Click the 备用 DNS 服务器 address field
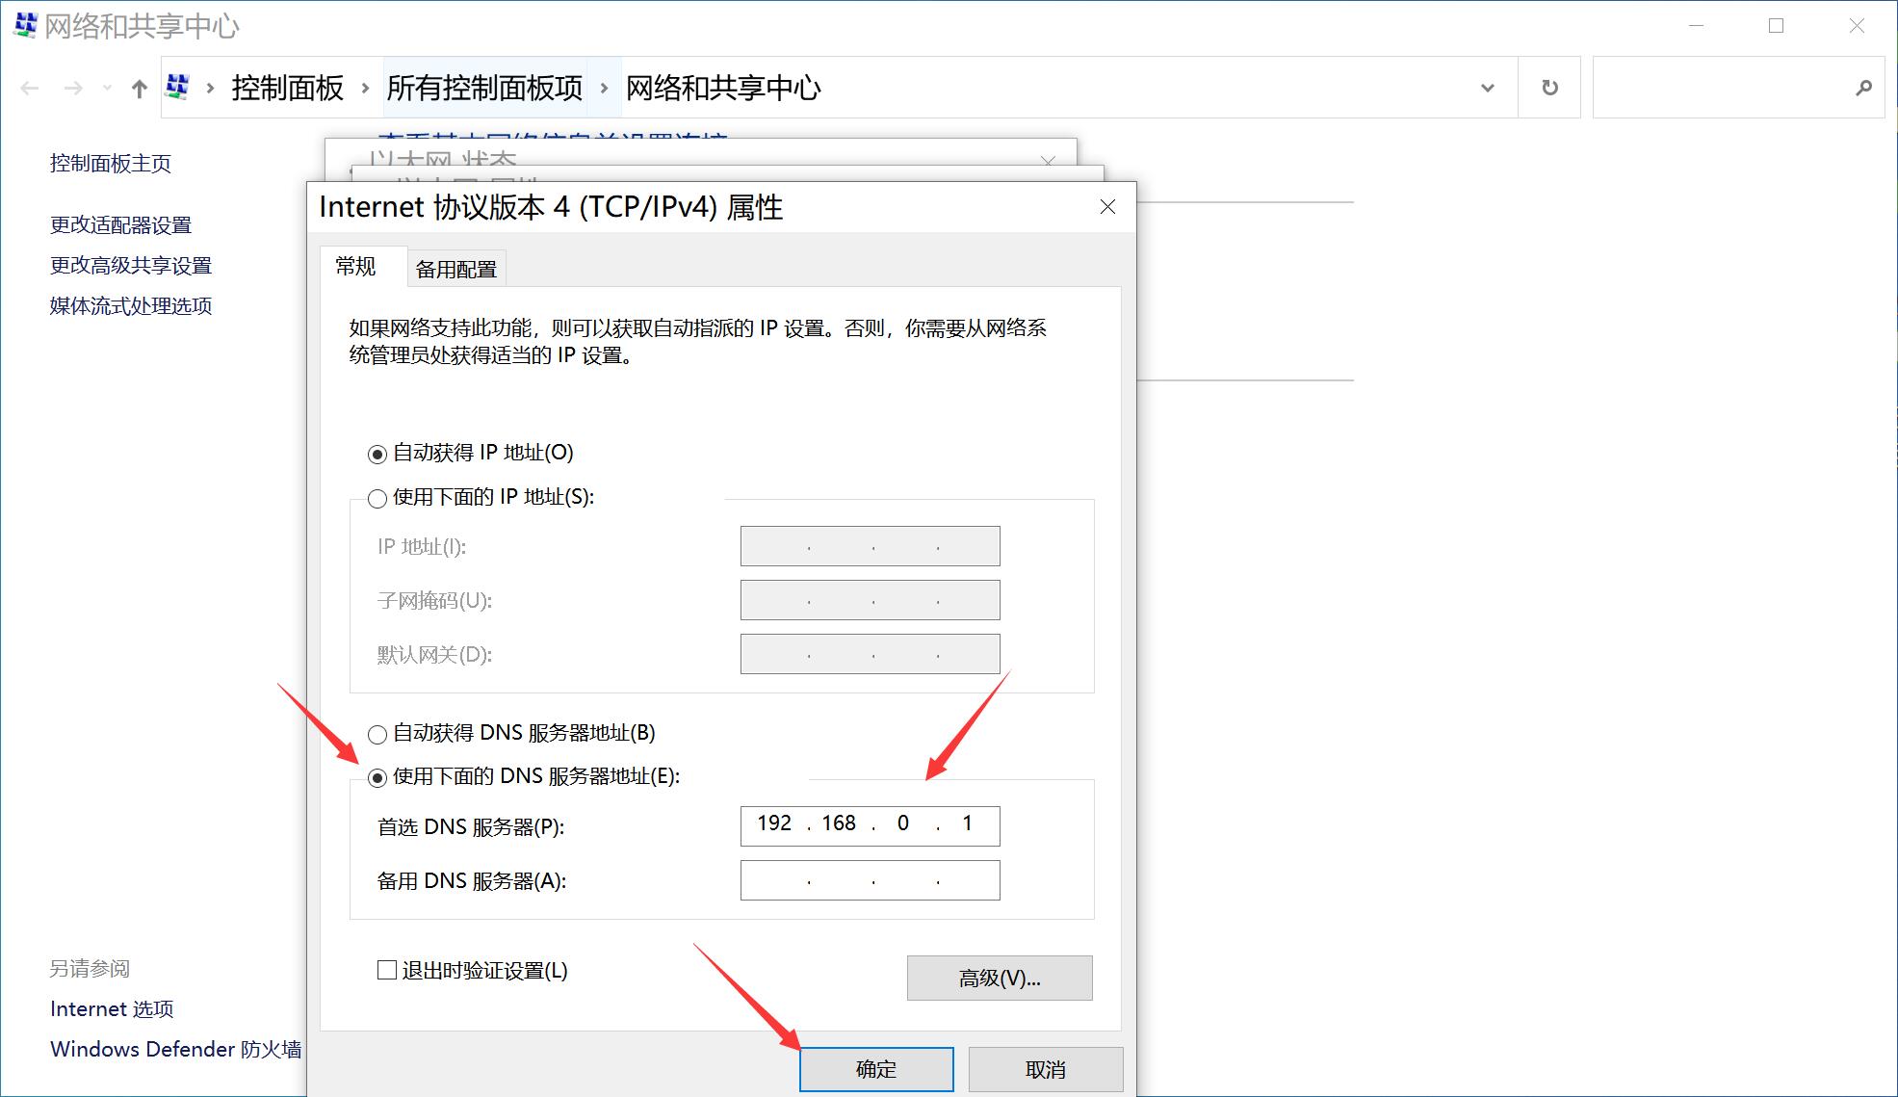1898x1097 pixels. 870,880
